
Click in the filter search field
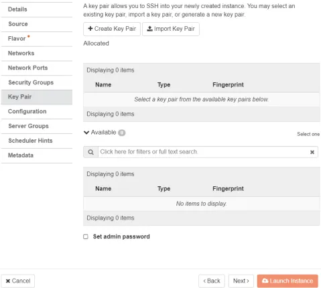203,152
